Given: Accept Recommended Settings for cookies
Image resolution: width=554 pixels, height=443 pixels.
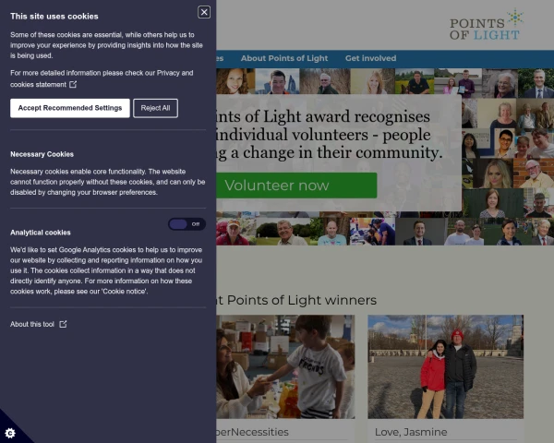Looking at the screenshot, I should point(70,108).
